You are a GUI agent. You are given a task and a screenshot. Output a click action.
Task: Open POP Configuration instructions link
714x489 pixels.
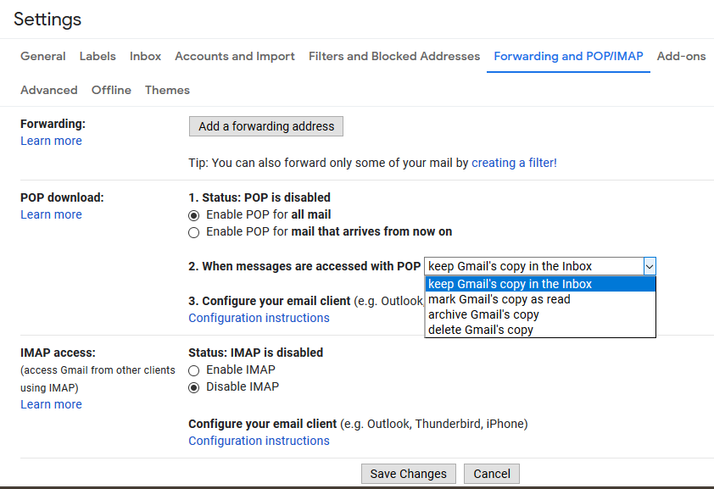(x=259, y=318)
